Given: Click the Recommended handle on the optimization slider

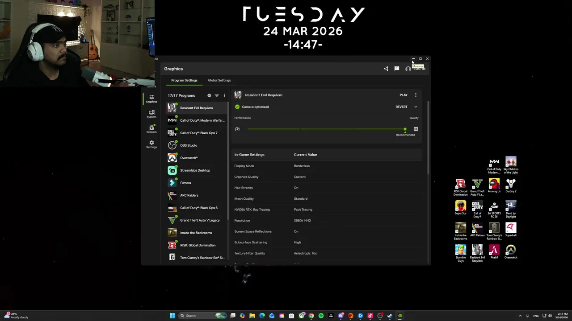Looking at the screenshot, I should point(405,129).
